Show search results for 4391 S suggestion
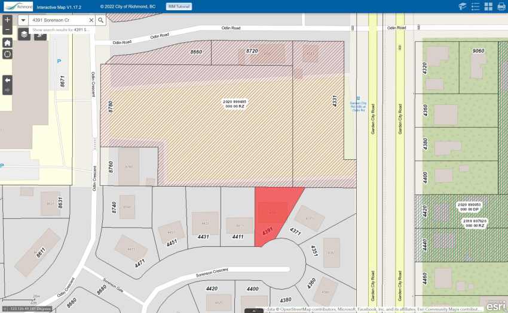 [61, 30]
